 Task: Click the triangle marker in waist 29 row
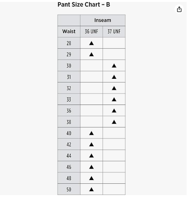pos(91,54)
